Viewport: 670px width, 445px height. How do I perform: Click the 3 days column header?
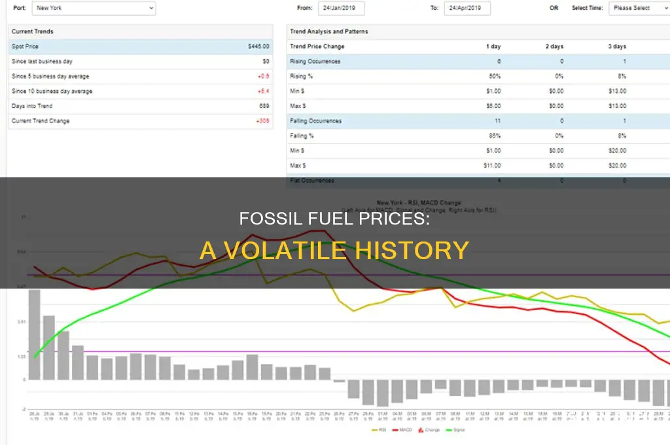tap(617, 46)
